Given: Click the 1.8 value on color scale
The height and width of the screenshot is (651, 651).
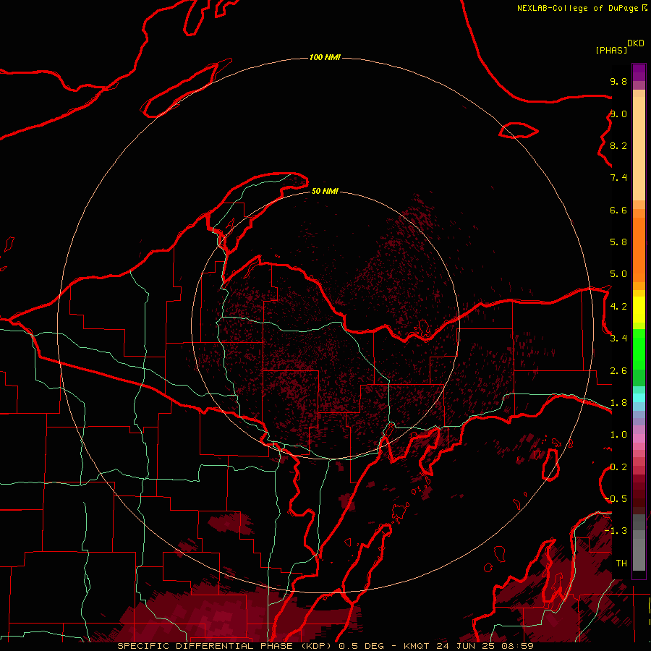Looking at the screenshot, I should [x=618, y=403].
